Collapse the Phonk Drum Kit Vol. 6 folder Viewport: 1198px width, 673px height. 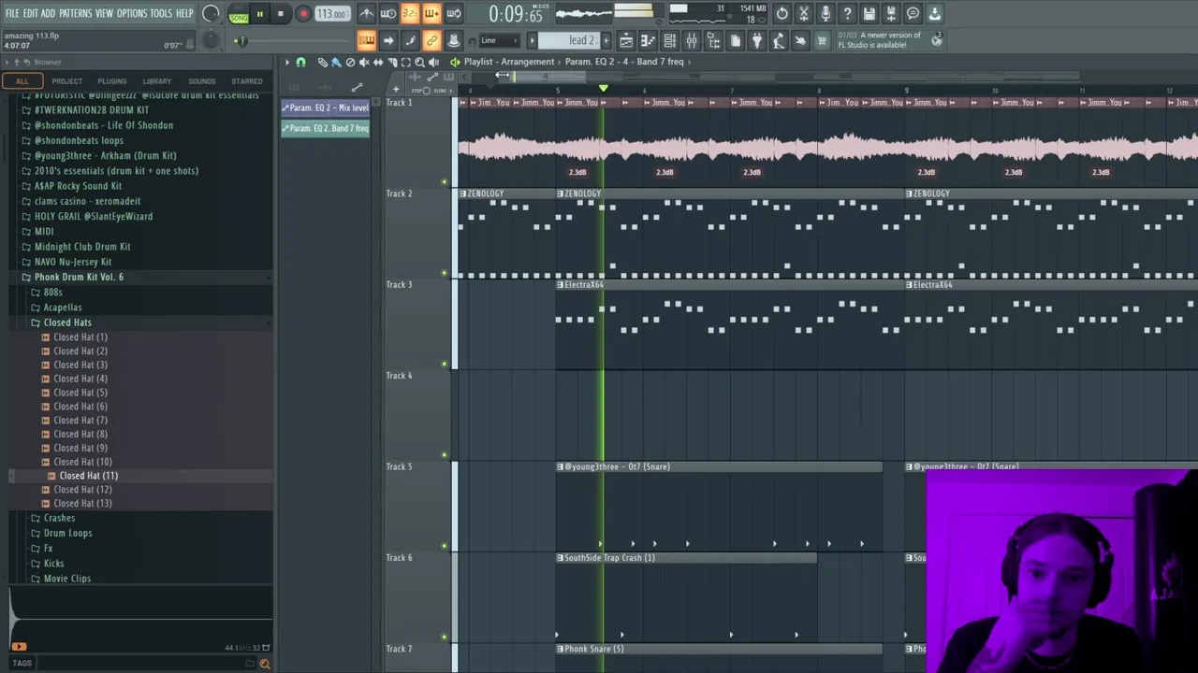coord(79,277)
